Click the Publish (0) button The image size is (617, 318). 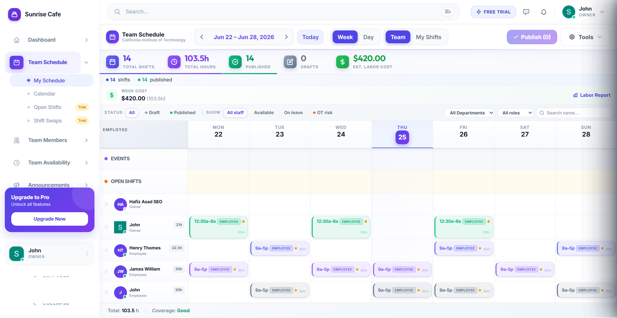532,37
